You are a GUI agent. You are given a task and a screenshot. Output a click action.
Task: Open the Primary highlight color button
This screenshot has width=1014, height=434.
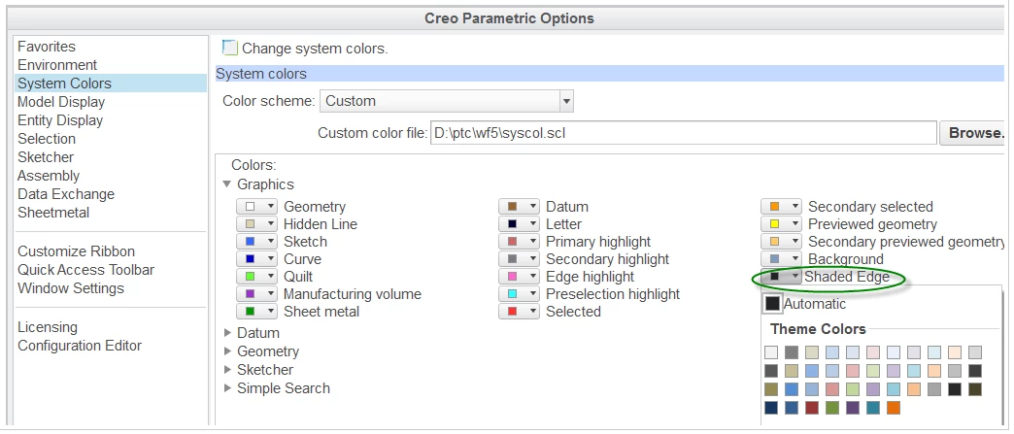tap(520, 242)
